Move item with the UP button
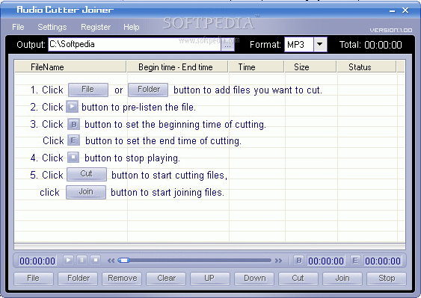 click(210, 279)
